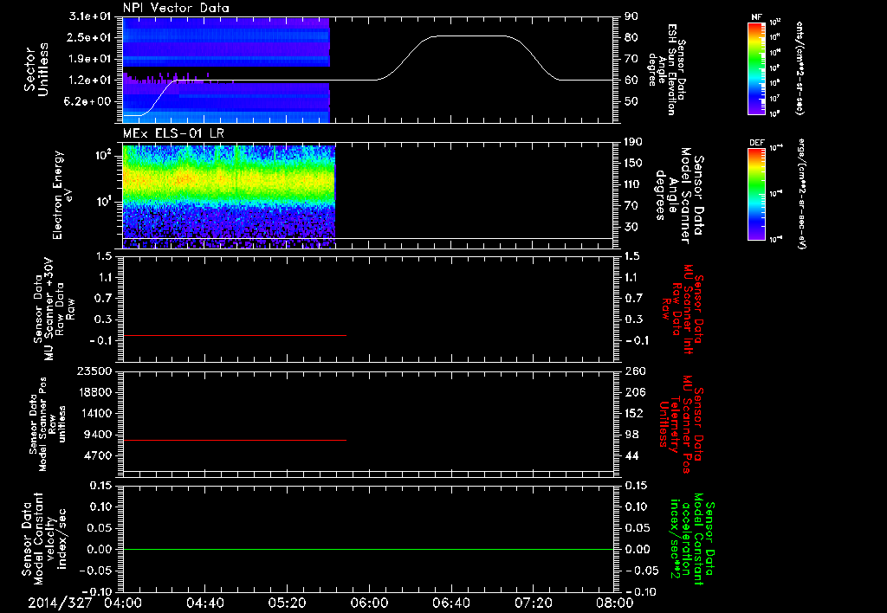Click the red line in MU Scanner +30V panel
This screenshot has height=613, width=887.
(234, 335)
